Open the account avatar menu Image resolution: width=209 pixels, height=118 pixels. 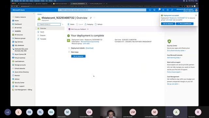[x=196, y=10]
